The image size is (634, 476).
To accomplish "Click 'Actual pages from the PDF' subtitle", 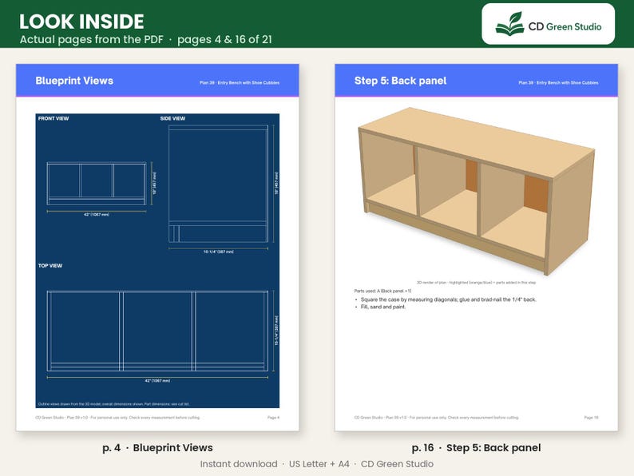I will point(91,39).
